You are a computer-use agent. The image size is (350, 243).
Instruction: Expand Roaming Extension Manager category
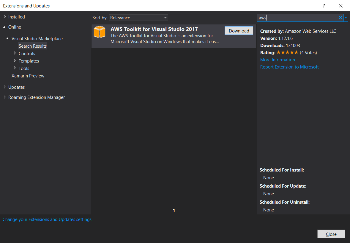(5, 97)
